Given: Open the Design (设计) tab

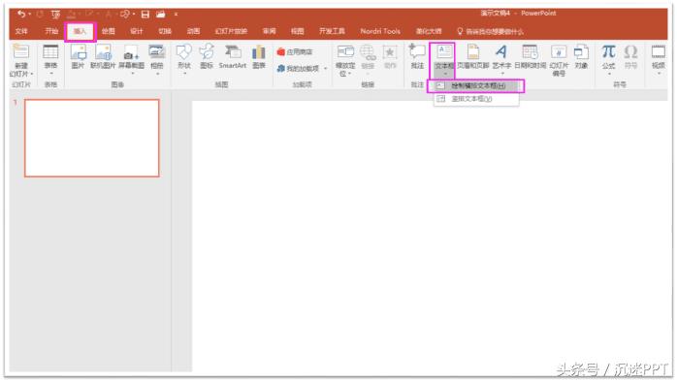Looking at the screenshot, I should pyautogui.click(x=136, y=31).
